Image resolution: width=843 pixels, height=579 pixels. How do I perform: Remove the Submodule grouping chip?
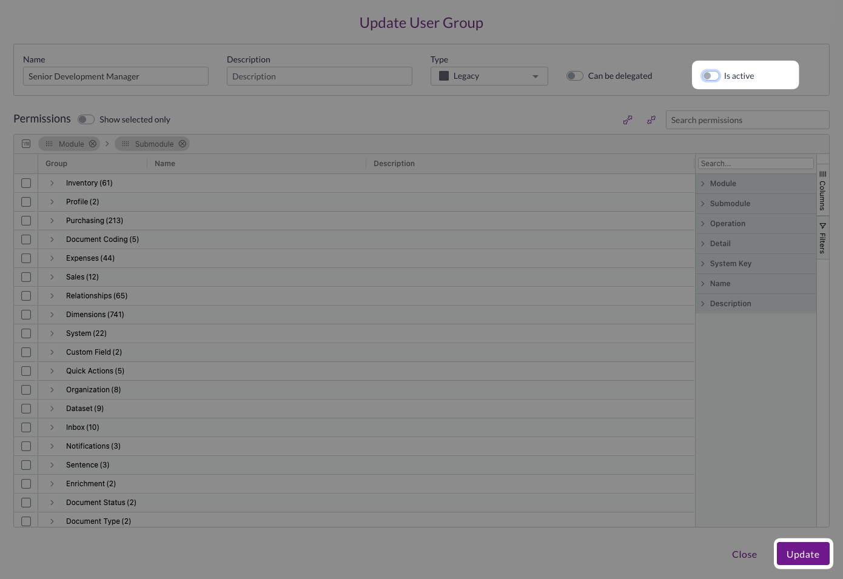[x=183, y=144]
